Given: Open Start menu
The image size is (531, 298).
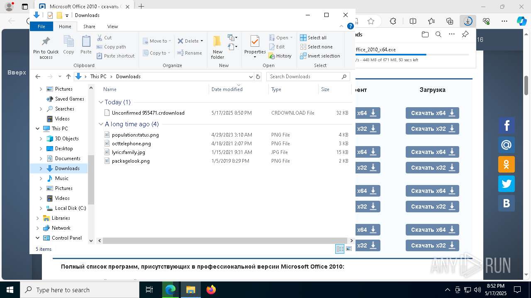Looking at the screenshot, I should (10, 290).
